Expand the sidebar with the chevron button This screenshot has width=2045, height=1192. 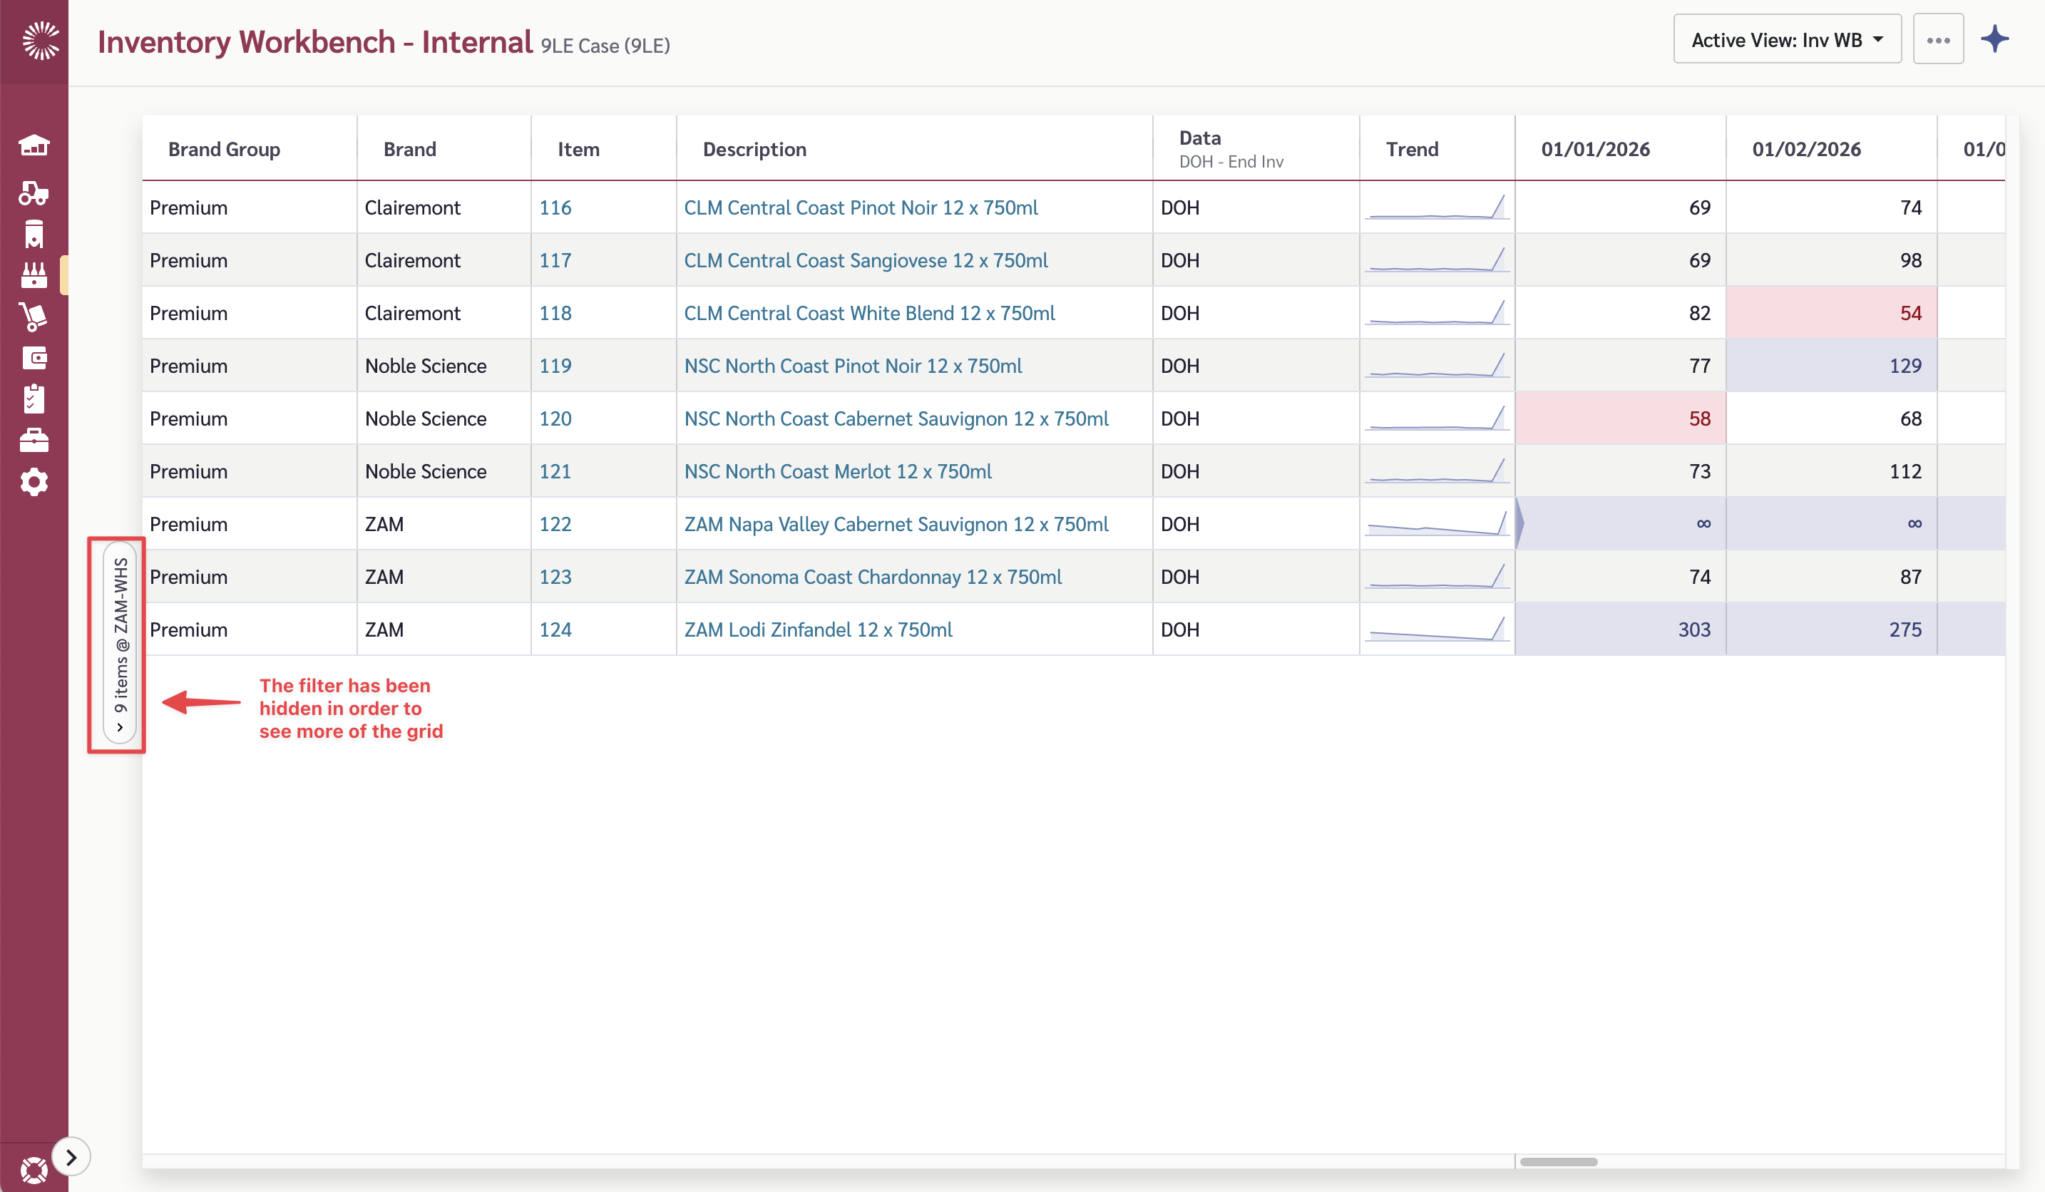click(71, 1157)
